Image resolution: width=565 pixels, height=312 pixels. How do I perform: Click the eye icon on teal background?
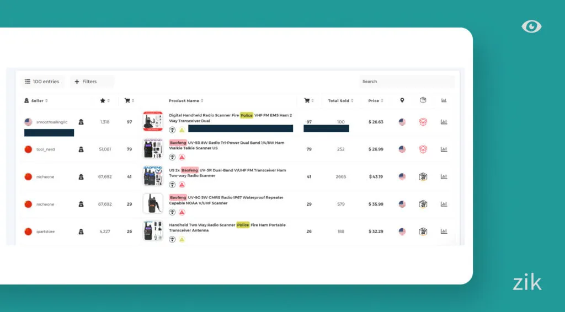531,26
